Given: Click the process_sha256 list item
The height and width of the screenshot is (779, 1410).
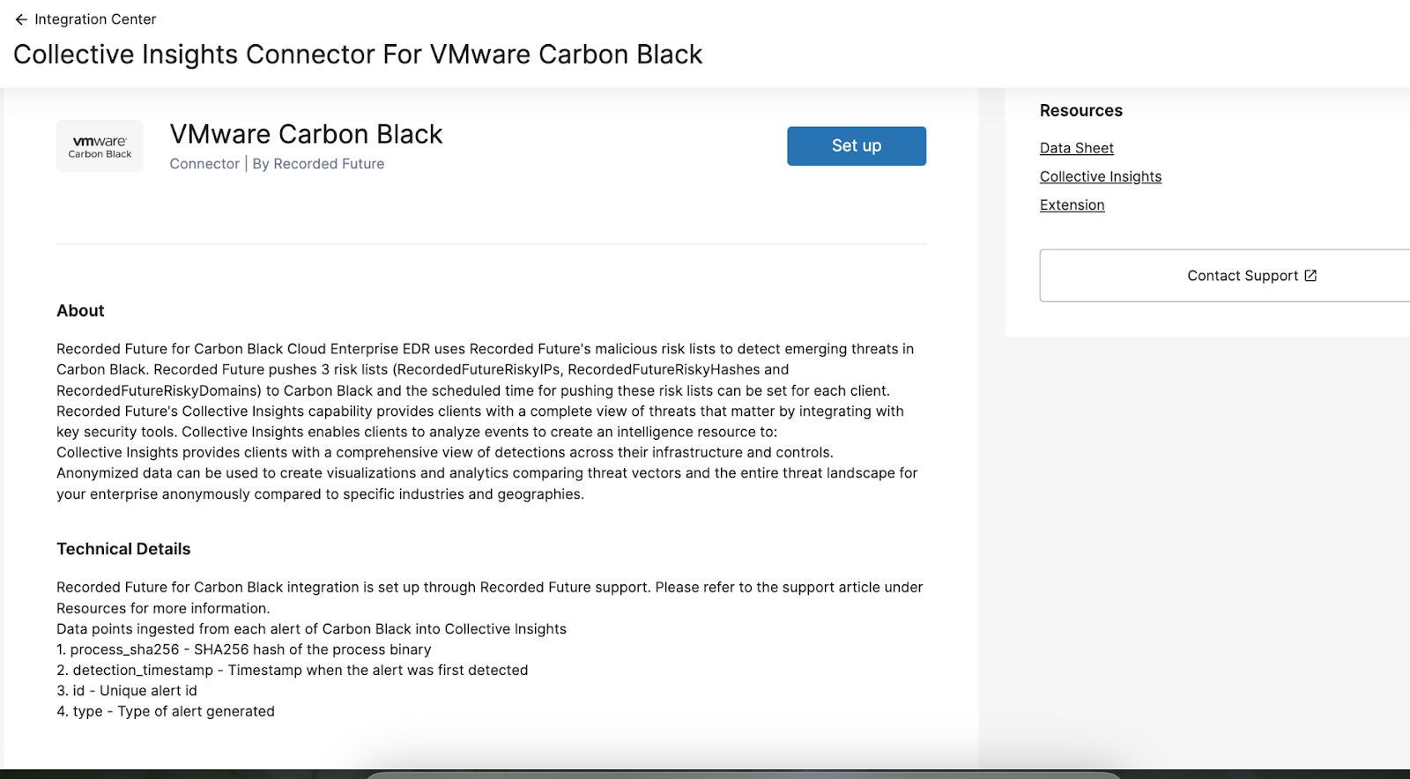Looking at the screenshot, I should click(244, 649).
